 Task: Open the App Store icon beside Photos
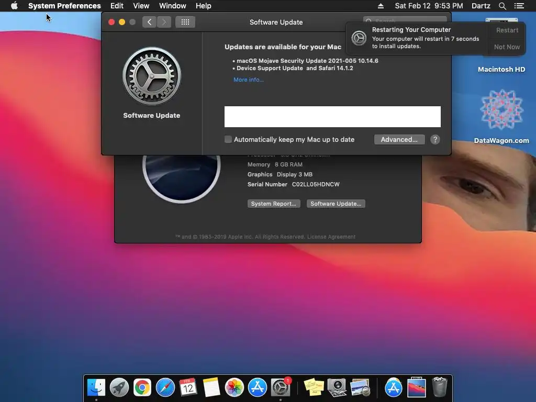[x=257, y=387]
